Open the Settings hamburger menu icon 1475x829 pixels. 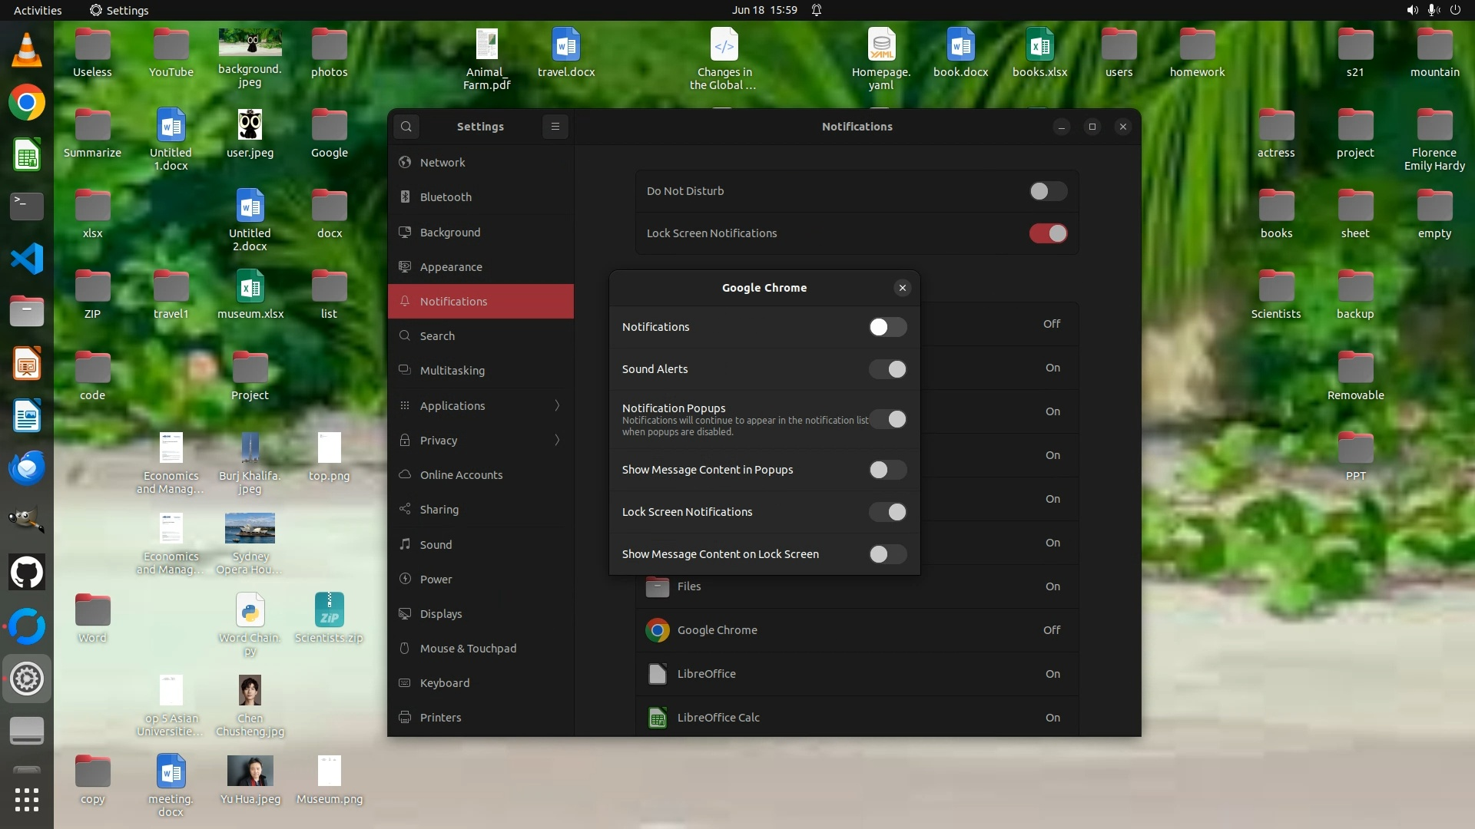point(555,127)
